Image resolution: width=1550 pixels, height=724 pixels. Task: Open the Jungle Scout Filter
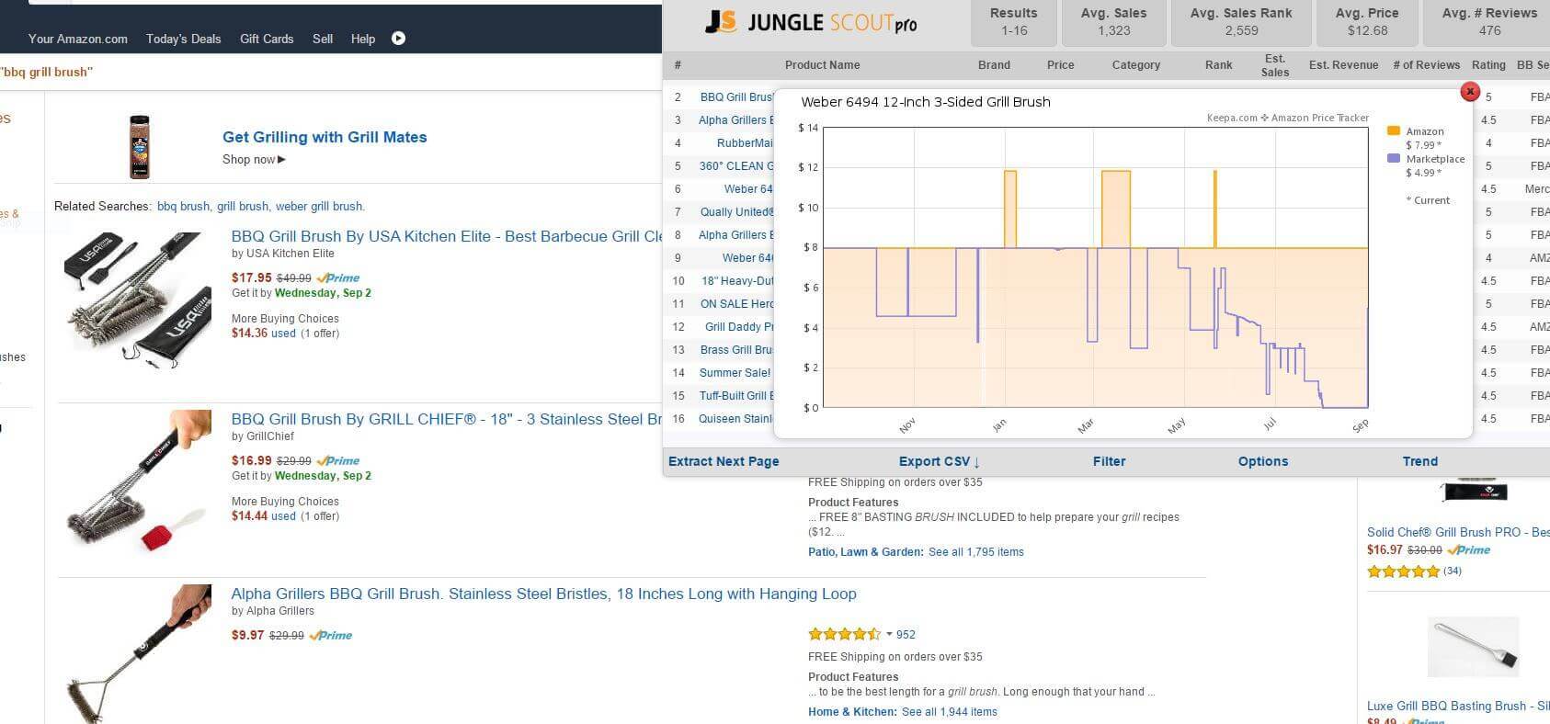coord(1109,461)
